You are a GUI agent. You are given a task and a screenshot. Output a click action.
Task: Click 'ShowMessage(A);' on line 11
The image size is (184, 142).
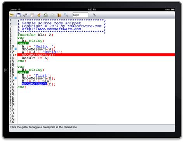click(x=38, y=49)
